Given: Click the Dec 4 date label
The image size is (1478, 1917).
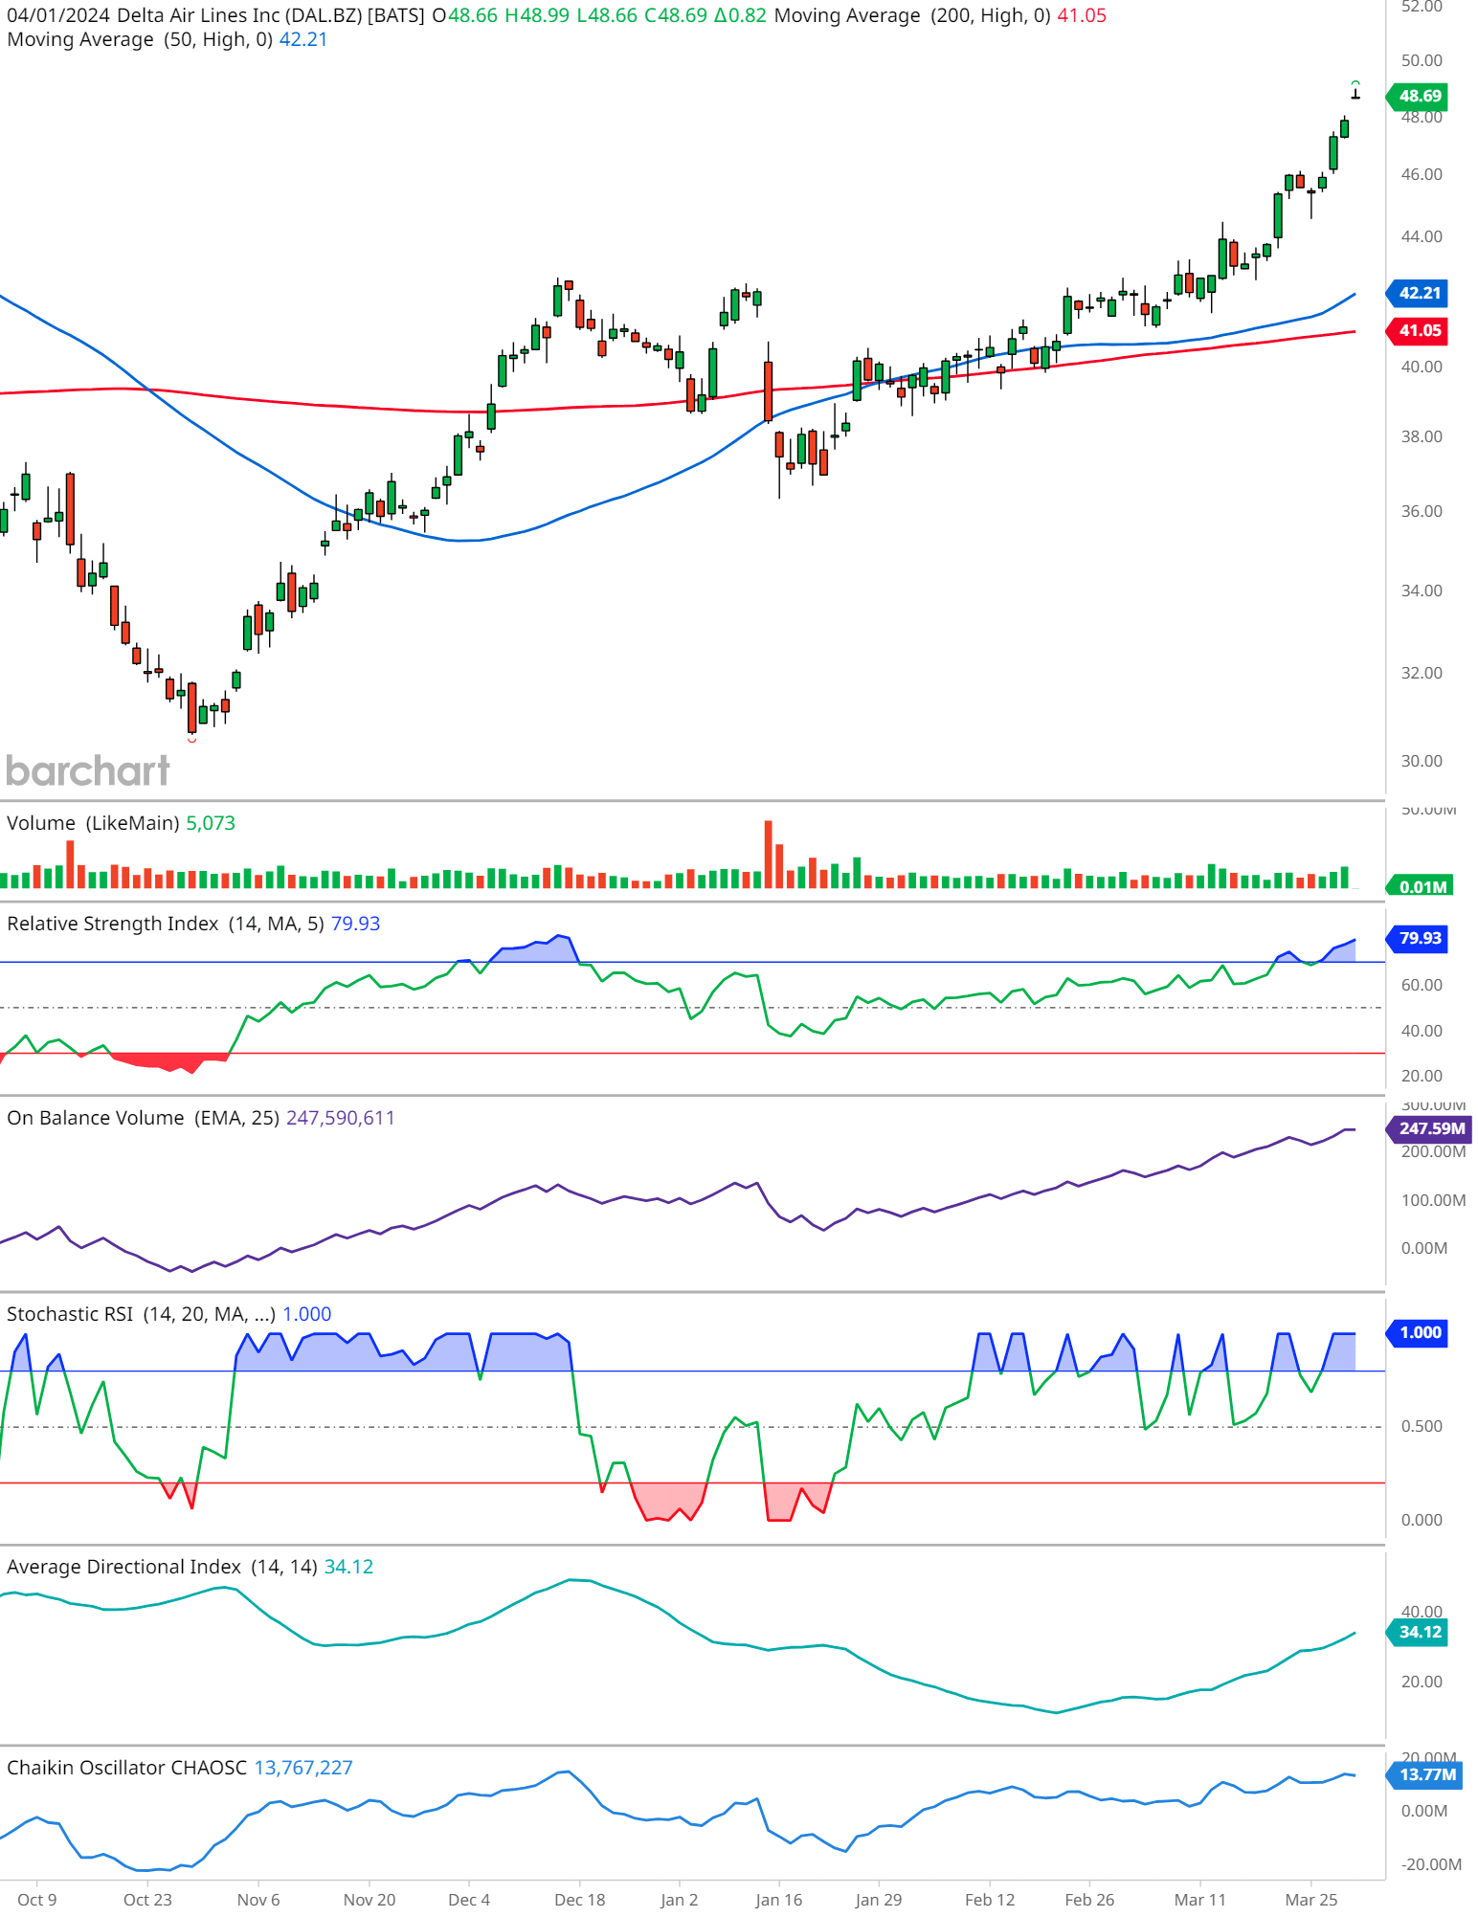Looking at the screenshot, I should 469,1900.
